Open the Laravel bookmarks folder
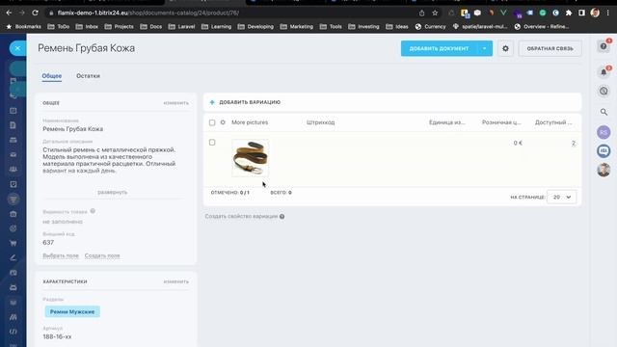 click(x=182, y=27)
